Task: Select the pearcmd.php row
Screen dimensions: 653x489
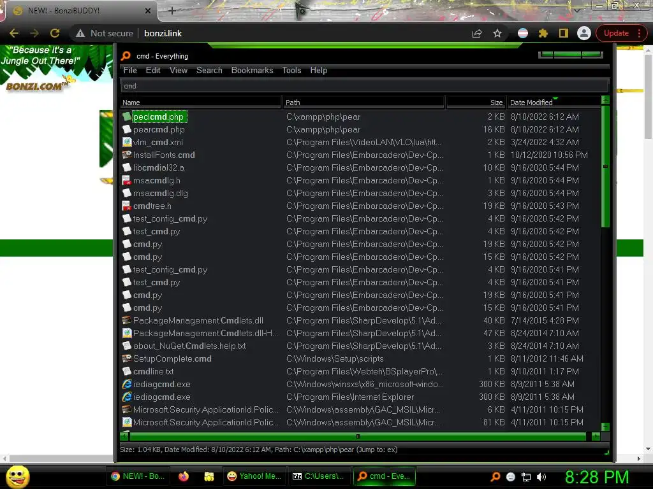Action: pos(360,130)
